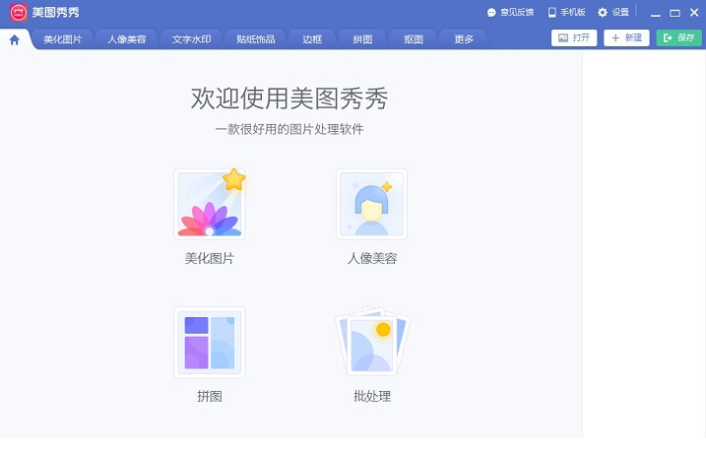Open the 美化图片 tab
This screenshot has width=706, height=455.
[63, 39]
